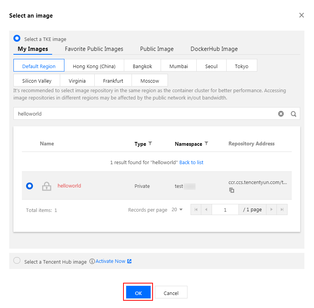This screenshot has height=308, width=314.
Task: Click the magnifier search icon
Action: (293, 114)
